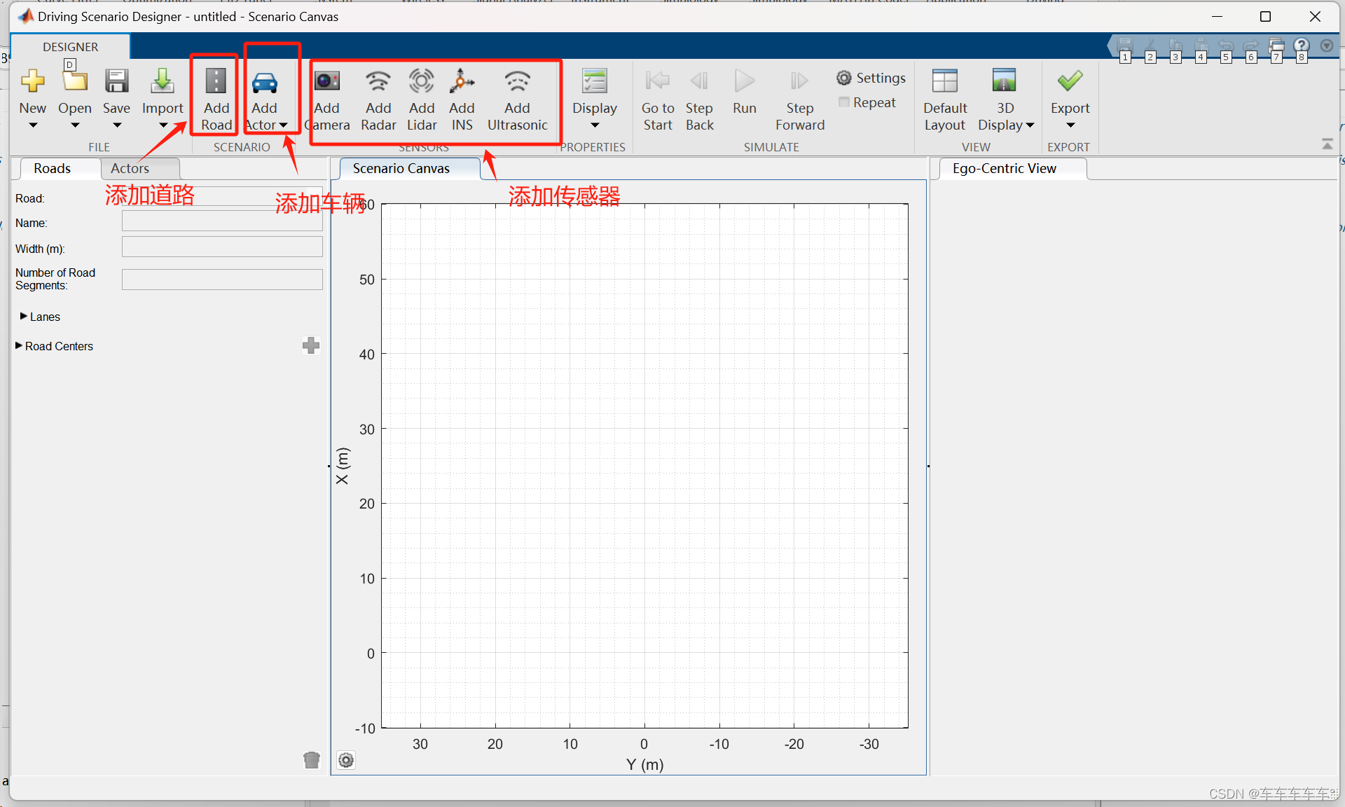The image size is (1345, 807).
Task: Open the Add Actor dropdown
Action: click(x=283, y=125)
